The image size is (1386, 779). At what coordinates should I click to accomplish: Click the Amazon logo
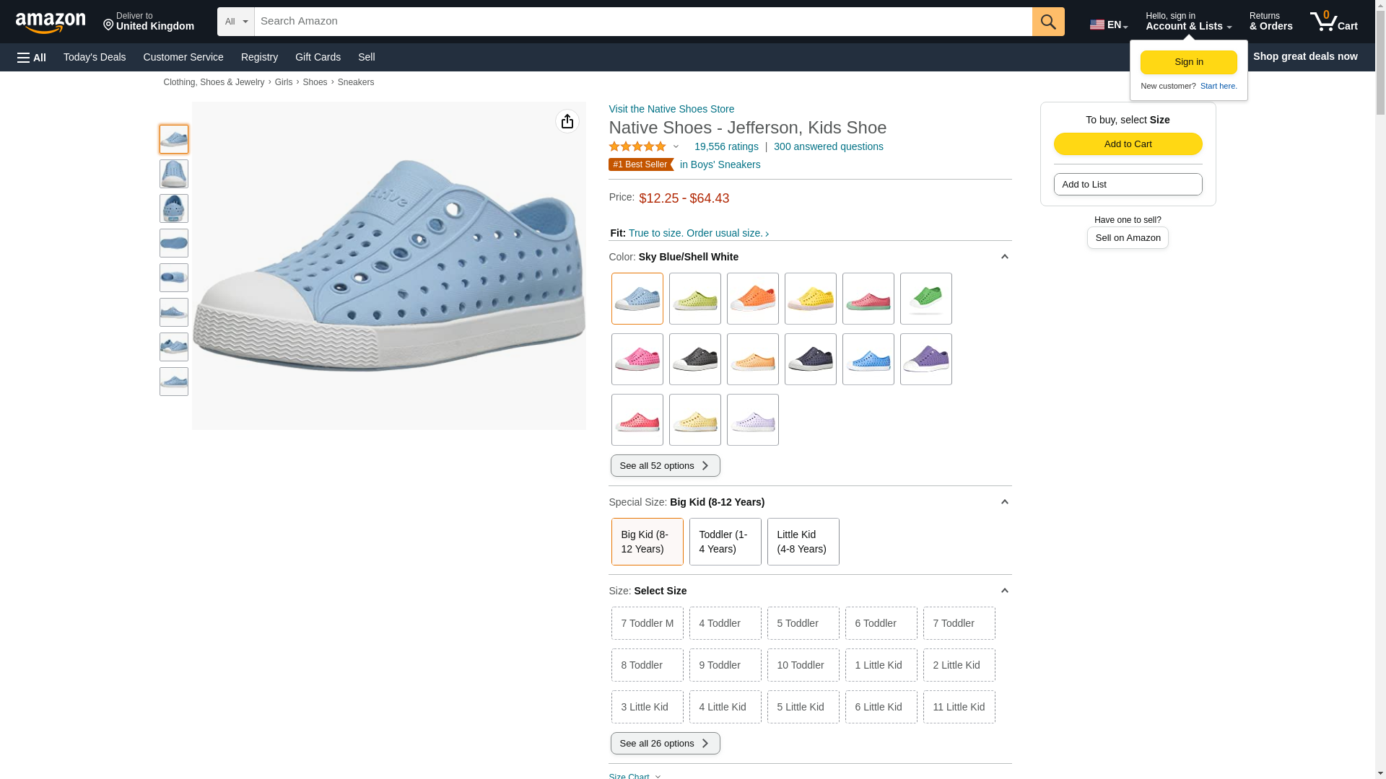pyautogui.click(x=51, y=22)
